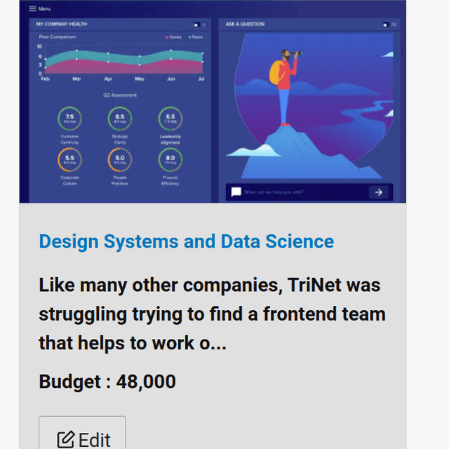
Task: Click the Ask A Question panel title
Action: 245,24
